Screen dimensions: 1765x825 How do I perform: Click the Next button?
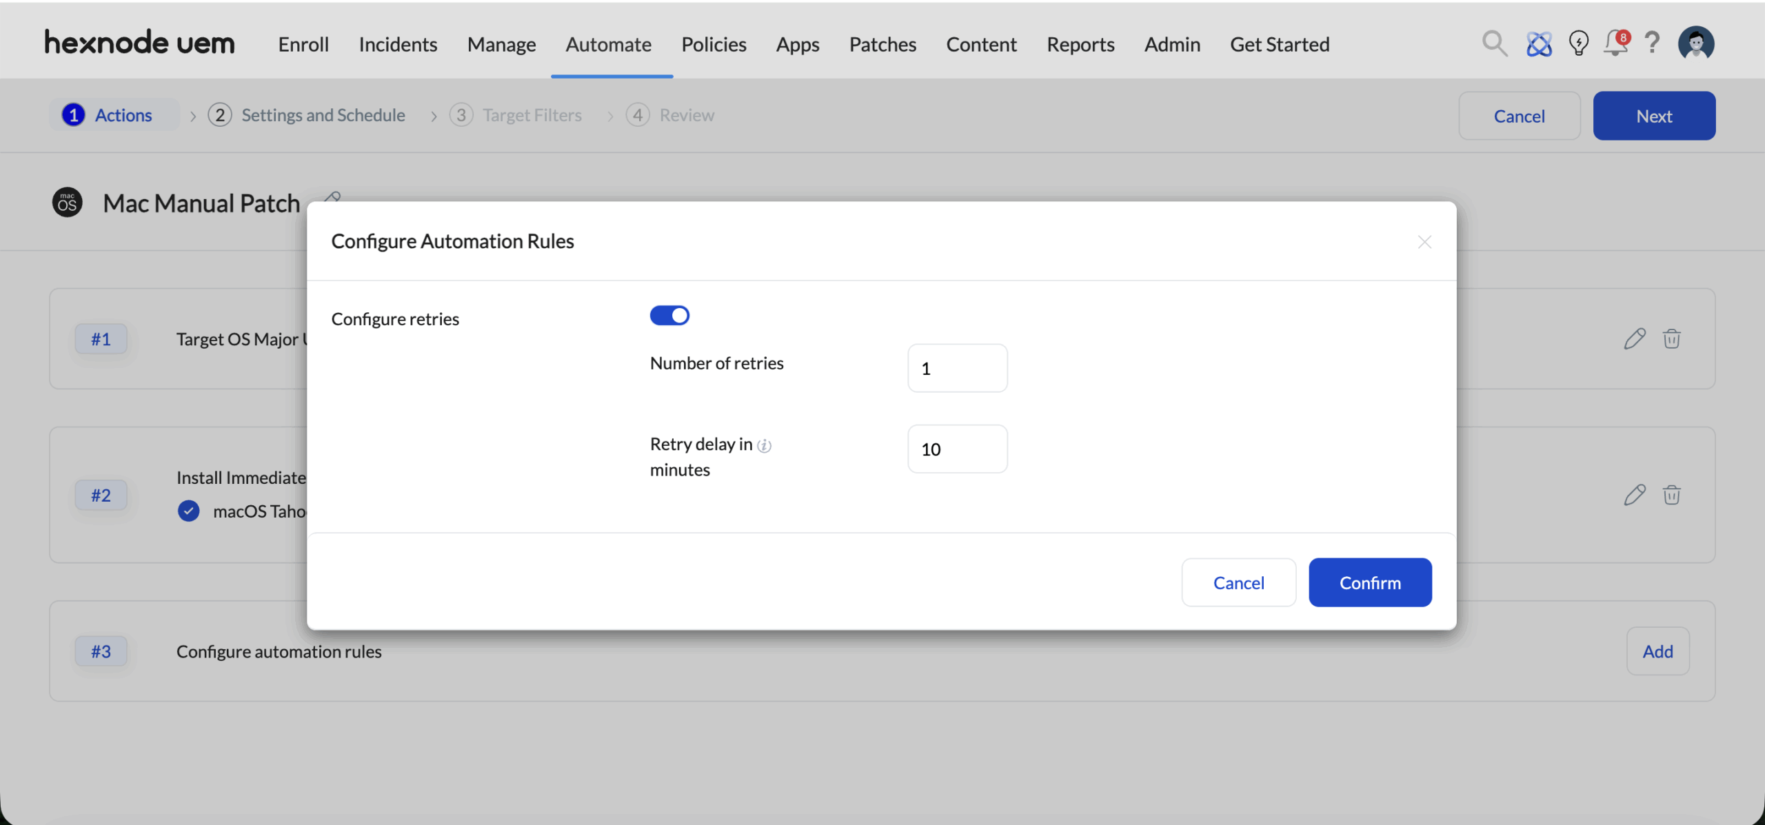point(1654,116)
